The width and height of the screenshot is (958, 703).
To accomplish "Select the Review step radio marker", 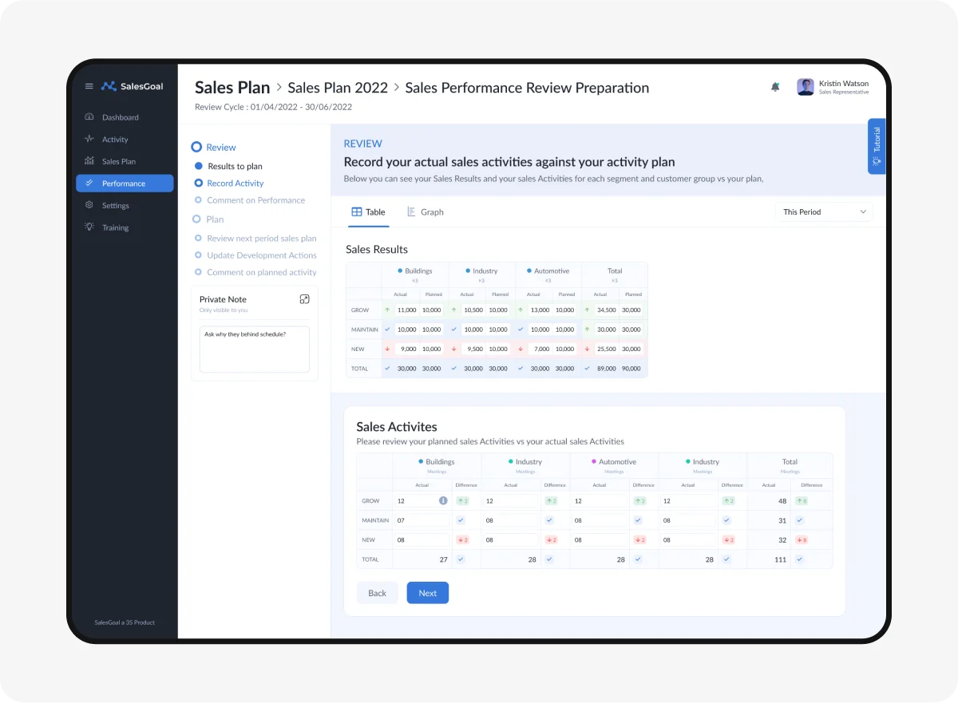I will pyautogui.click(x=196, y=148).
